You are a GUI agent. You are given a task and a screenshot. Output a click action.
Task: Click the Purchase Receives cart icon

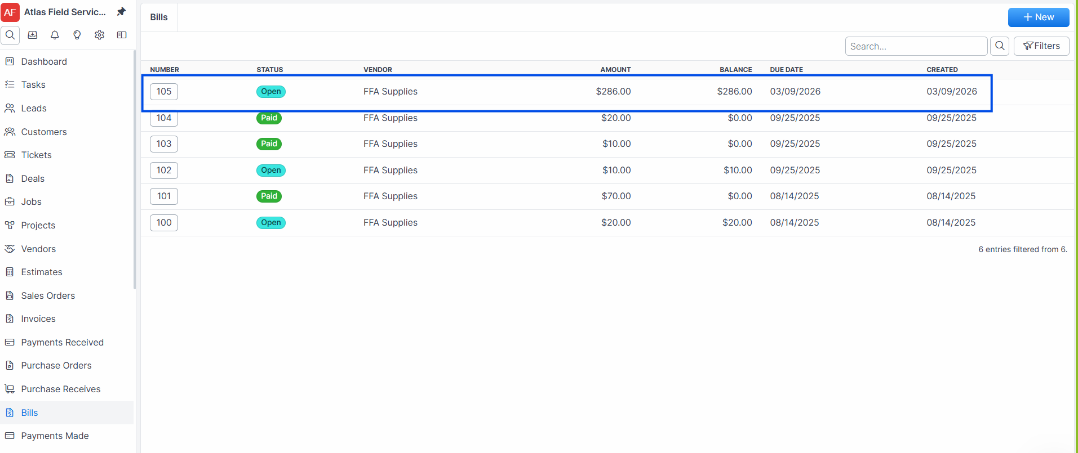pyautogui.click(x=10, y=389)
